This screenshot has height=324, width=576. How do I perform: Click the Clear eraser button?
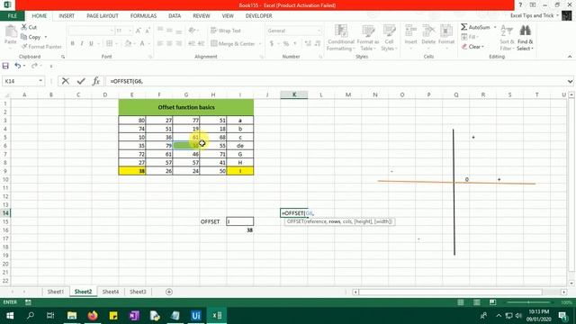pos(473,47)
